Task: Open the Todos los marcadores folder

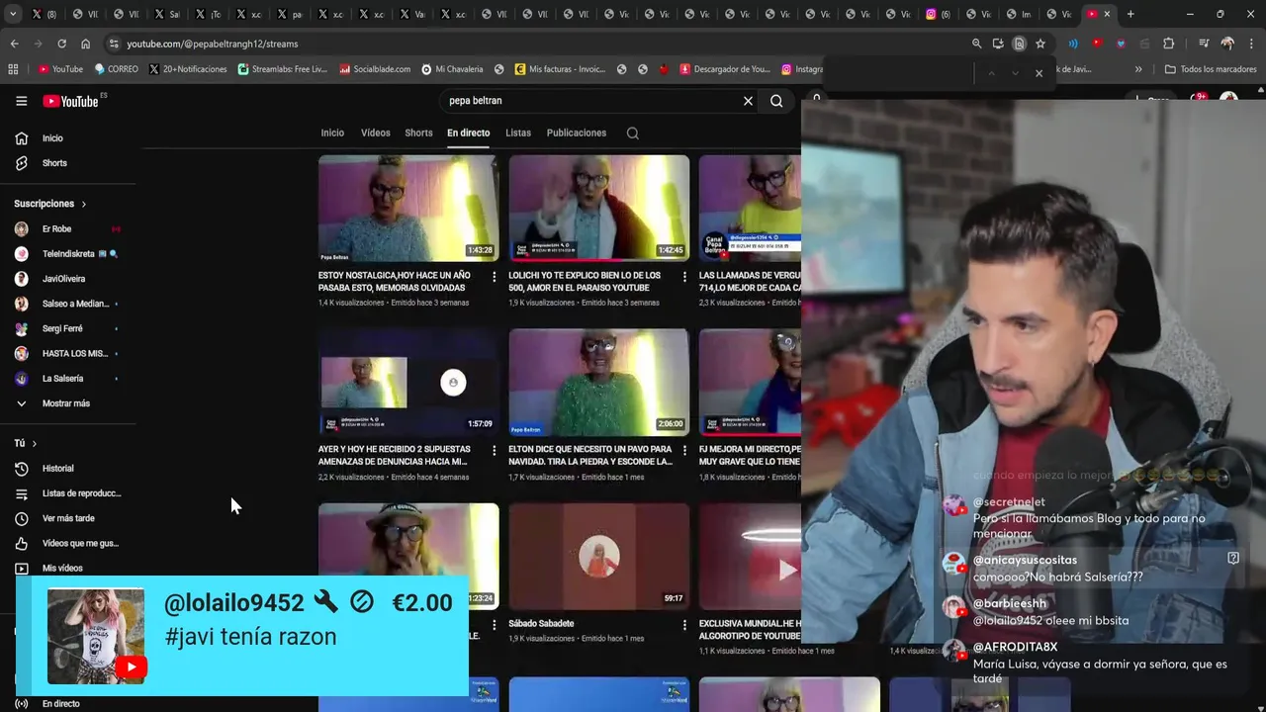Action: pyautogui.click(x=1211, y=69)
